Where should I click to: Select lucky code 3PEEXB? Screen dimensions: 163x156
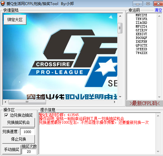(x=141, y=49)
